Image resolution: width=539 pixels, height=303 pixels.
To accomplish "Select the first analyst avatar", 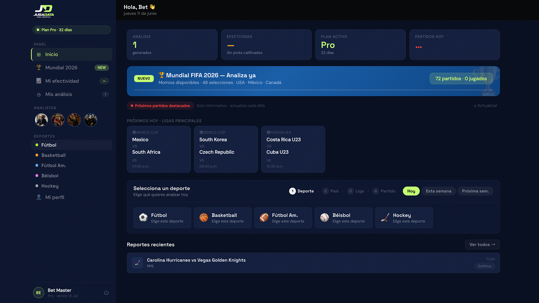I will tap(42, 120).
